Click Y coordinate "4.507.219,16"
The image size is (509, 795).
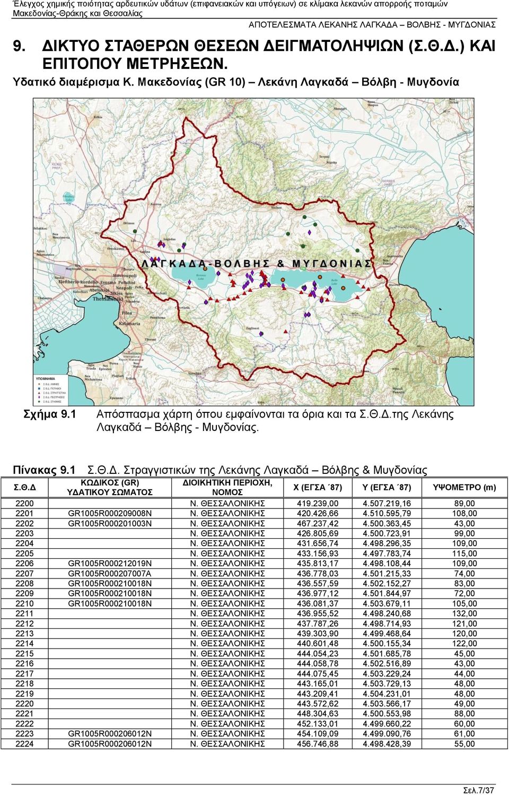click(x=387, y=504)
